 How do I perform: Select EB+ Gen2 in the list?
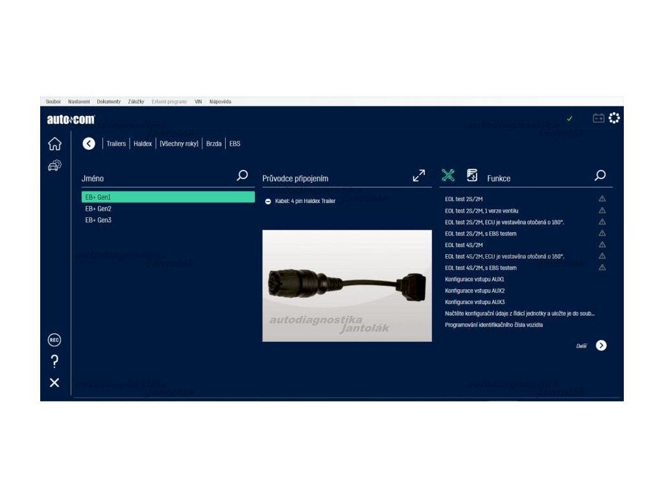[x=168, y=208]
